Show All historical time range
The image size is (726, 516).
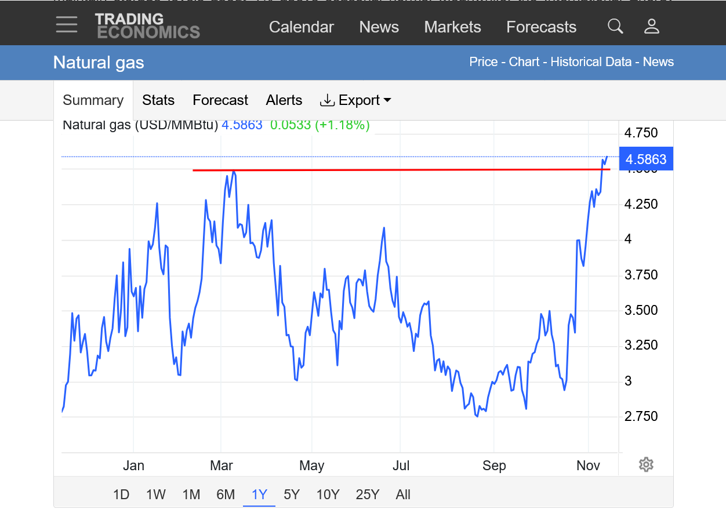403,495
